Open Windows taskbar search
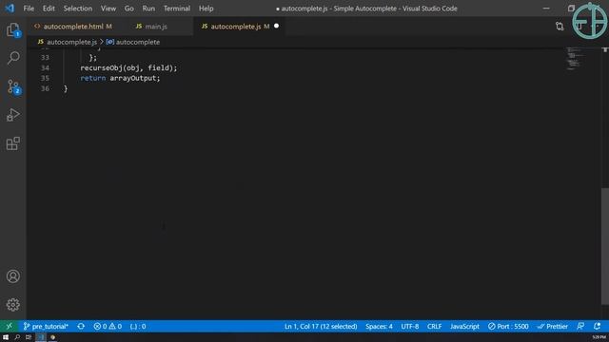This screenshot has width=609, height=342. click(17, 337)
